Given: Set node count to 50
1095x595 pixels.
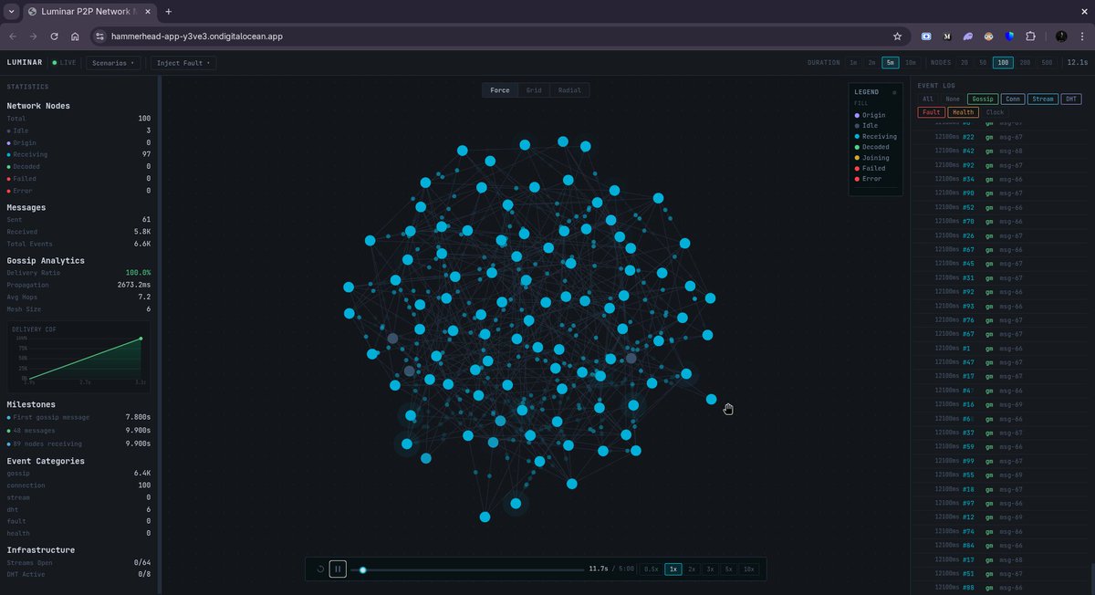Looking at the screenshot, I should [983, 63].
